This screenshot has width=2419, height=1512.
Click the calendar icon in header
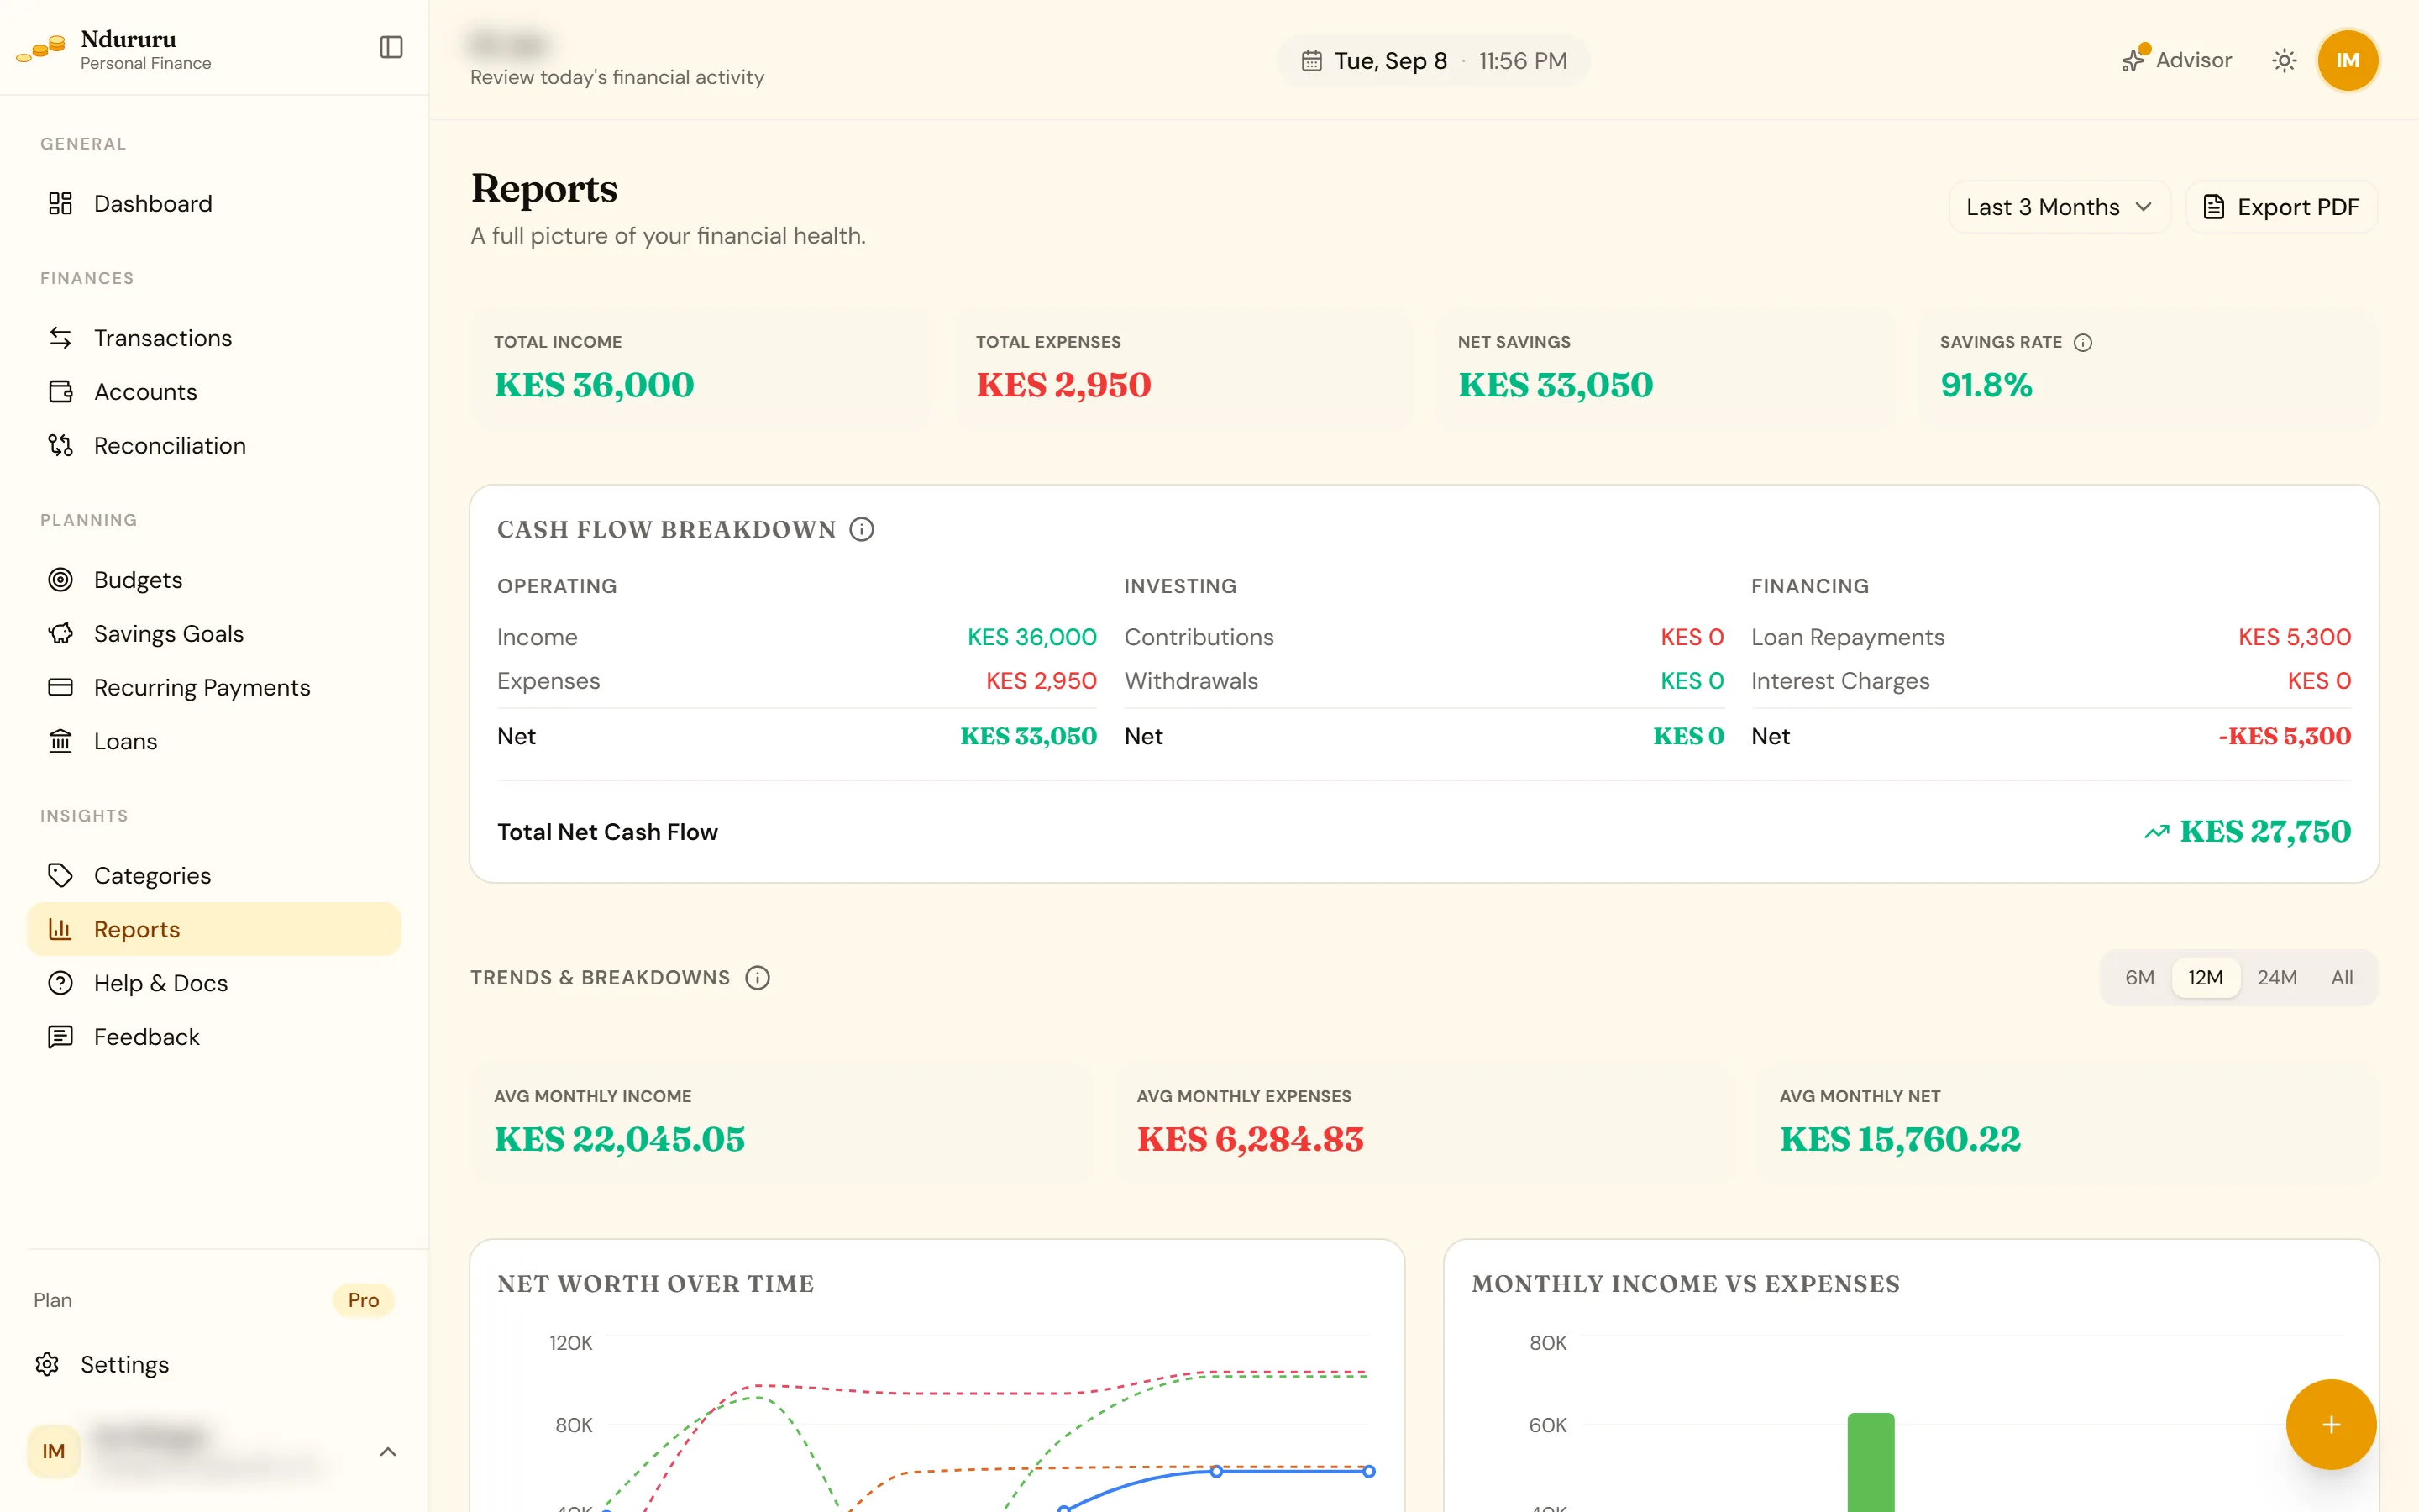(1311, 61)
